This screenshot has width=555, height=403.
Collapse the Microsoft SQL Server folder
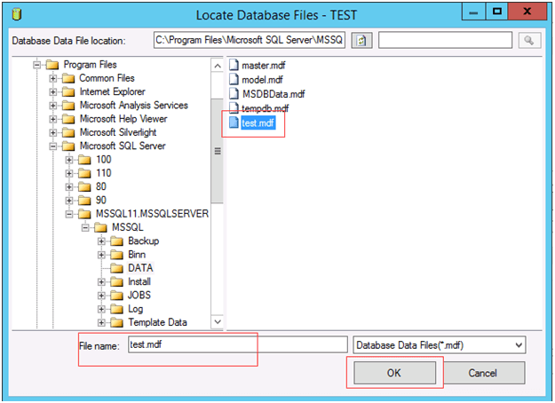pyautogui.click(x=53, y=146)
